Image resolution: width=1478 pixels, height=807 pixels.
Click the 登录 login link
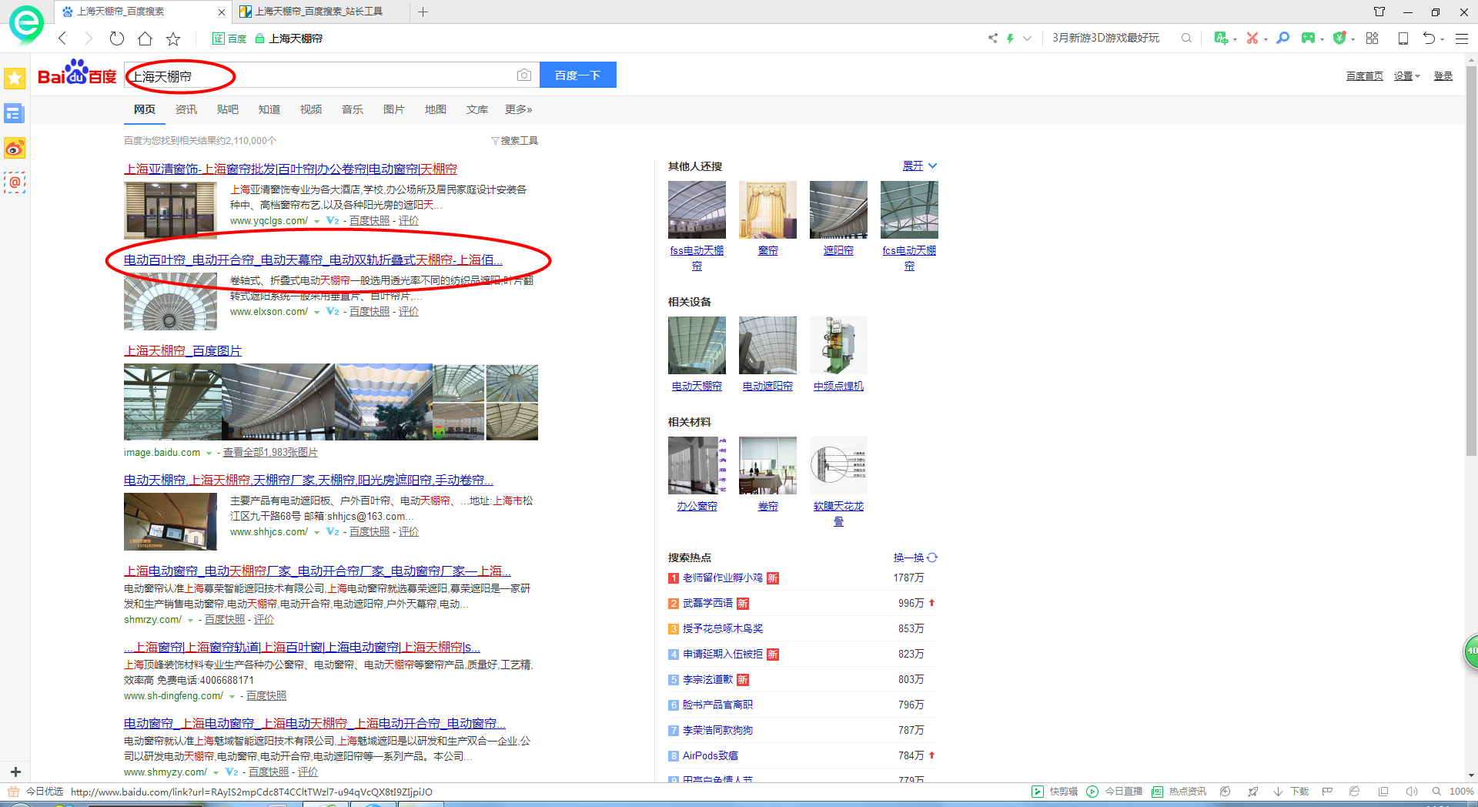1443,76
